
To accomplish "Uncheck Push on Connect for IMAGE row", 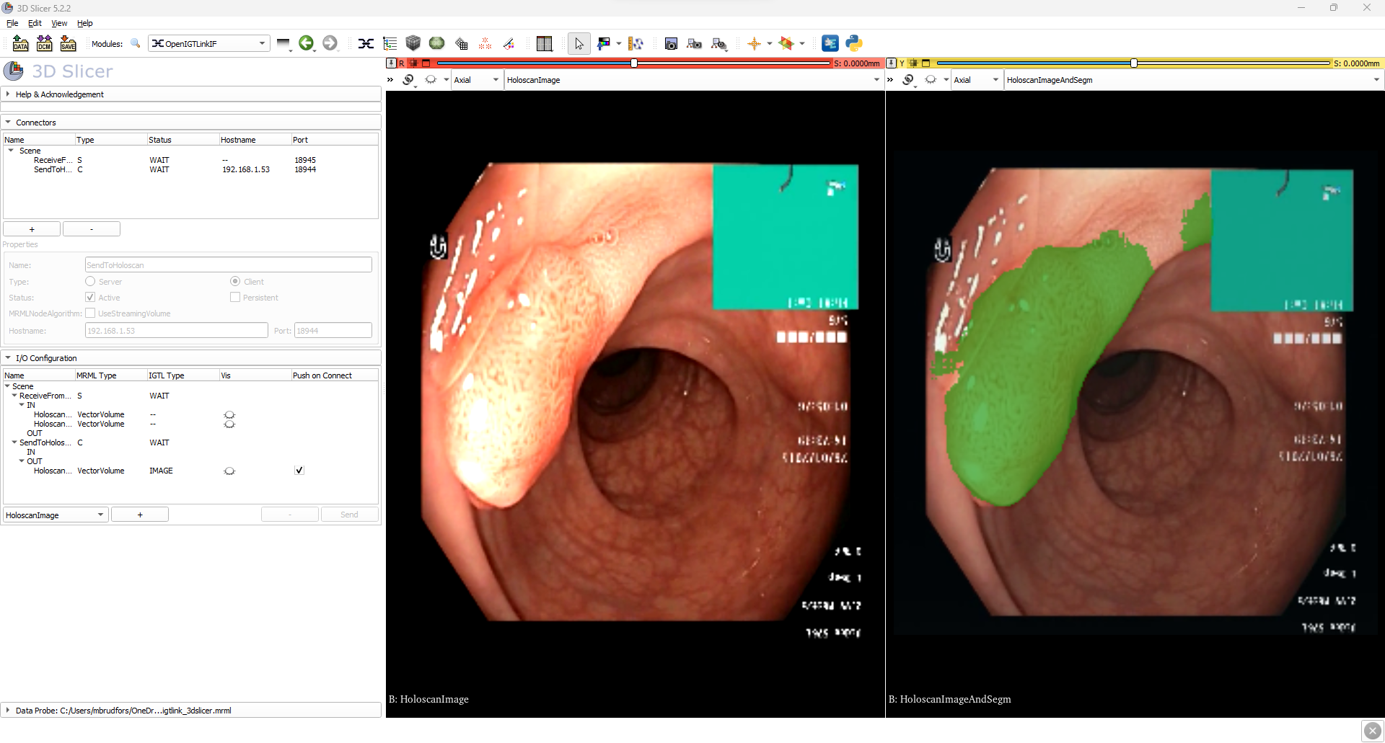I will pos(299,471).
